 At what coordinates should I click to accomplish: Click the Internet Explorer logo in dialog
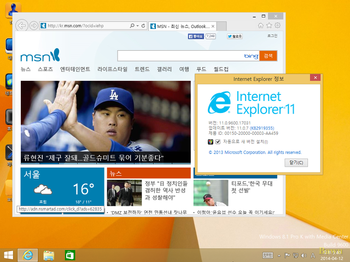click(x=219, y=103)
